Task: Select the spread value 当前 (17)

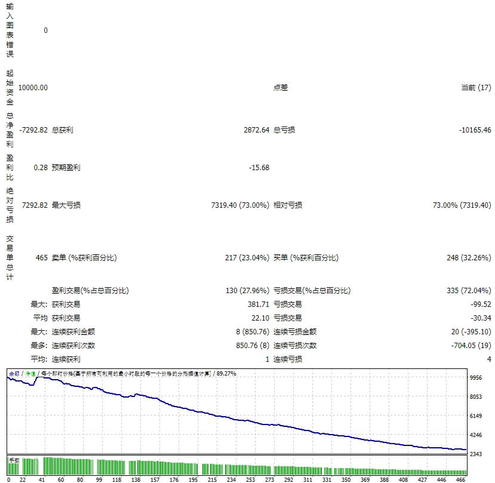Action: tap(476, 87)
